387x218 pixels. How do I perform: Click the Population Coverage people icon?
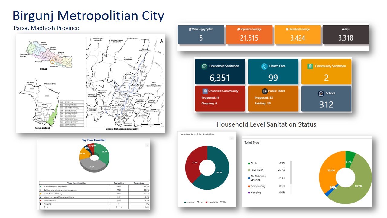coord(239,29)
